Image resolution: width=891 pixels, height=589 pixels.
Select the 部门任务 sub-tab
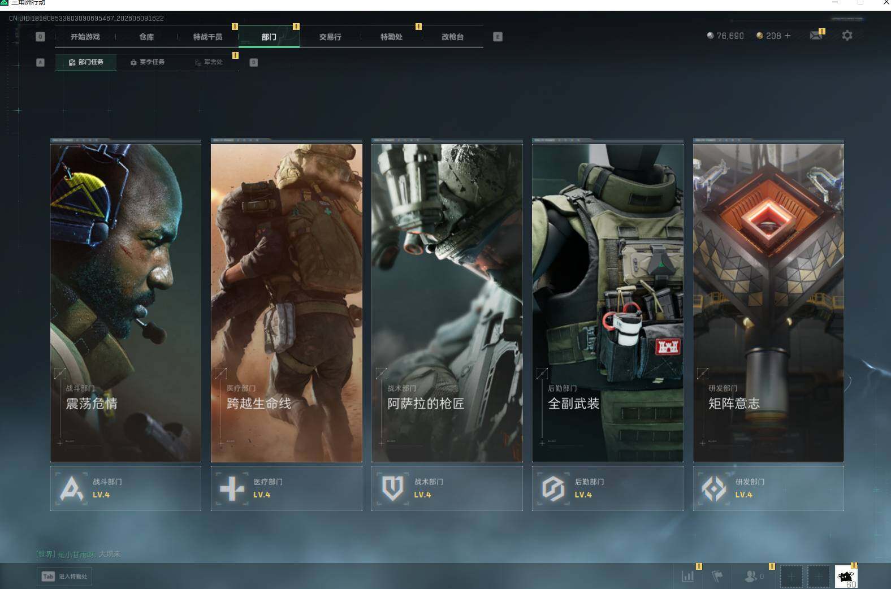86,62
